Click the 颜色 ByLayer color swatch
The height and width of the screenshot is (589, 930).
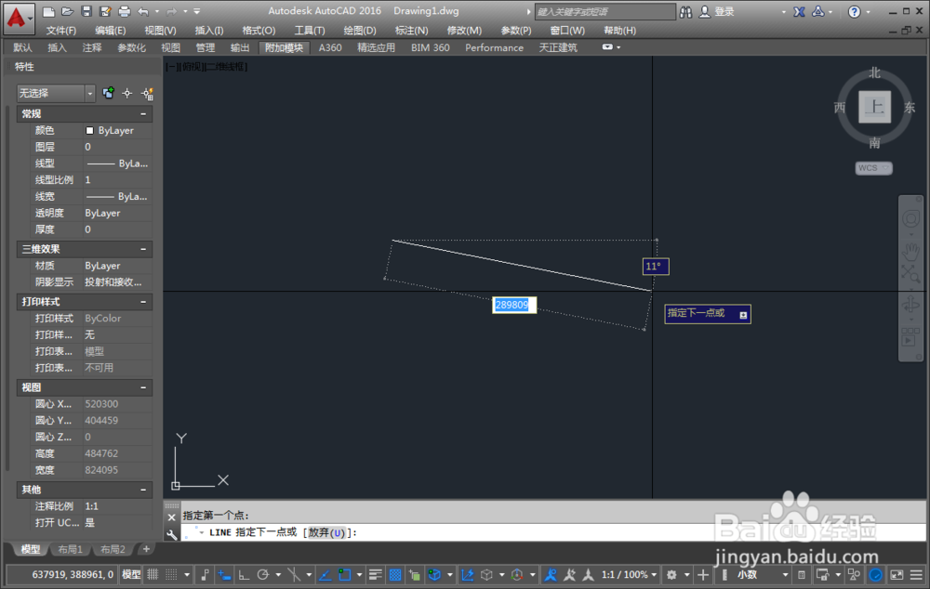coord(89,130)
